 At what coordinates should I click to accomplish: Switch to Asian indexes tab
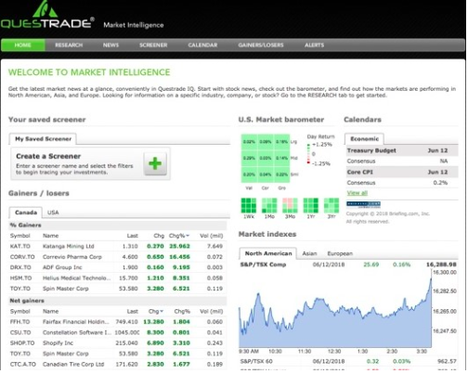pos(309,253)
